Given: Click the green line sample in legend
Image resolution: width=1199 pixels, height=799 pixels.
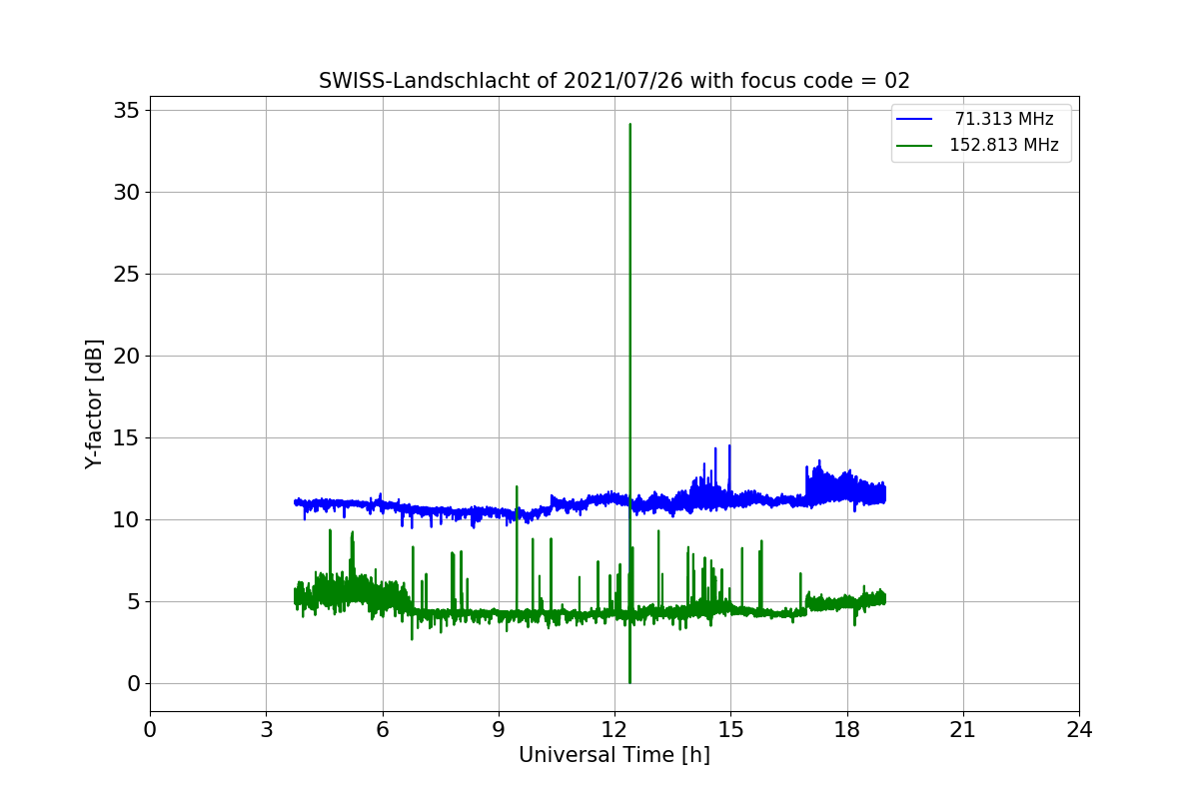Looking at the screenshot, I should coord(914,145).
